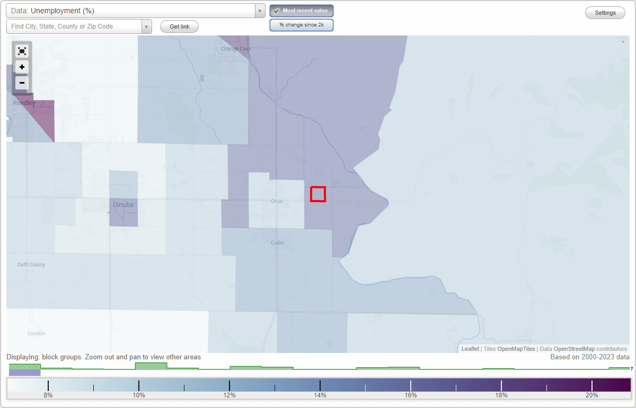Image resolution: width=636 pixels, height=408 pixels.
Task: Click the fullscreen map expand icon
Action: pos(22,51)
